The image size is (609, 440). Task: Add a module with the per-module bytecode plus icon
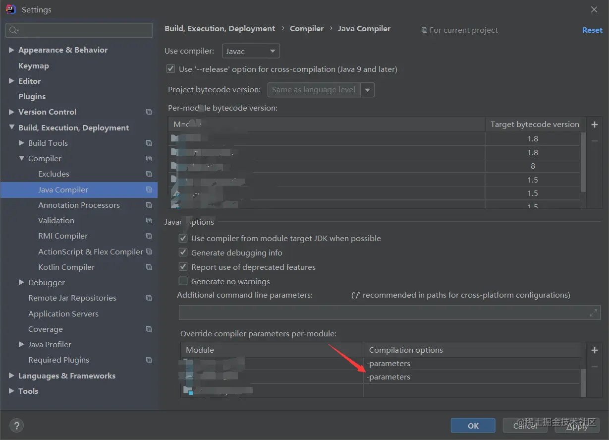pos(595,125)
